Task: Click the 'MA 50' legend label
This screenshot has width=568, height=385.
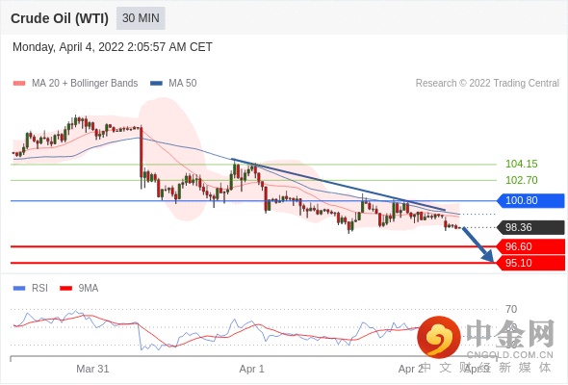Action: click(x=183, y=84)
